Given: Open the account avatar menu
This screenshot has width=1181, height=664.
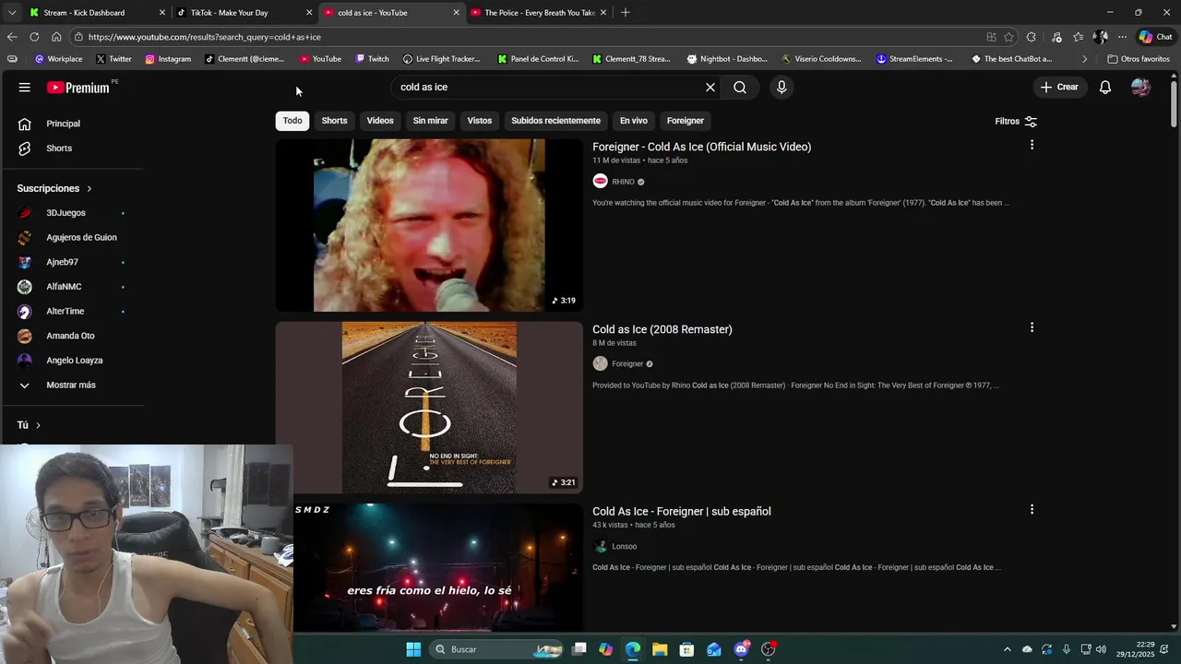Looking at the screenshot, I should tap(1141, 88).
